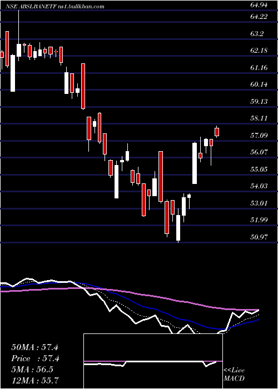
Task: Click the 56.07 price axis label
Action: click(x=259, y=152)
